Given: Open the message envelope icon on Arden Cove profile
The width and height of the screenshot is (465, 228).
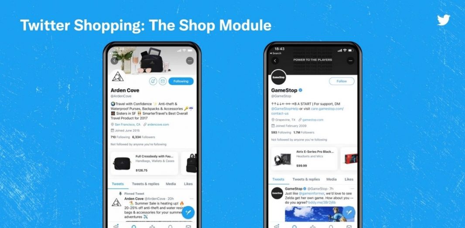Looking at the screenshot, I should (163, 81).
